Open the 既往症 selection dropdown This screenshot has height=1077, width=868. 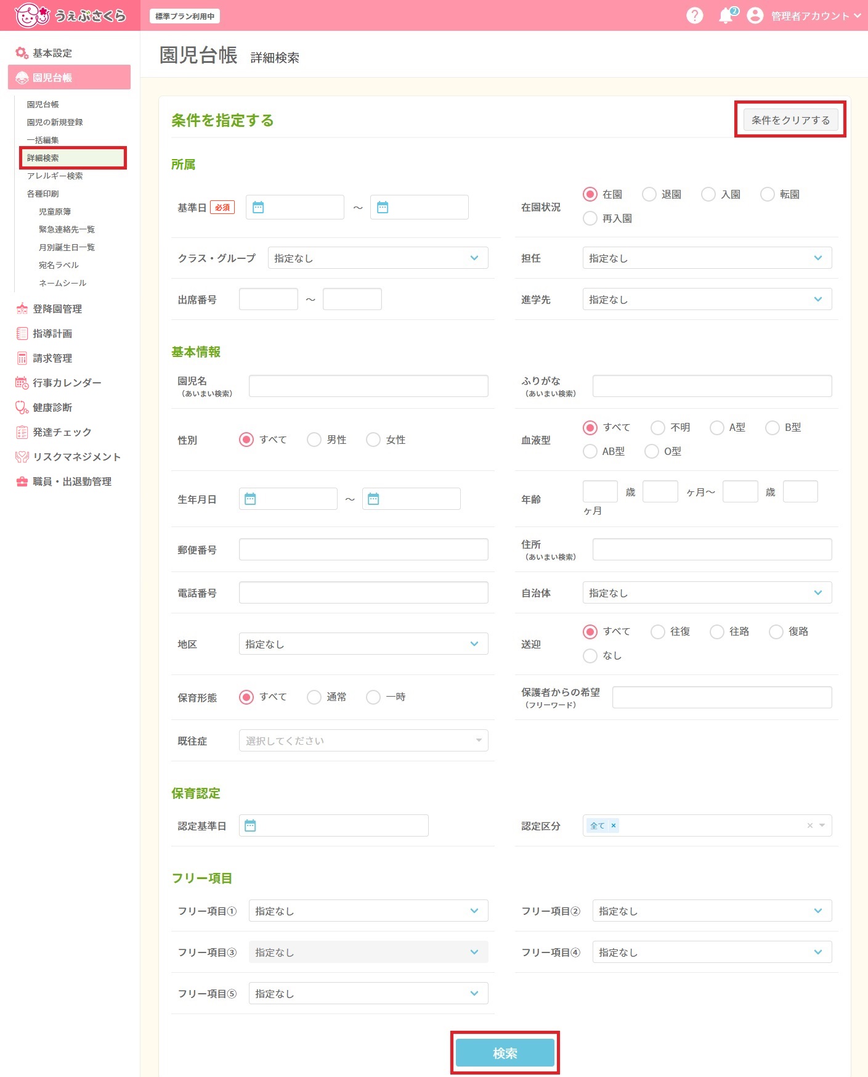(363, 740)
